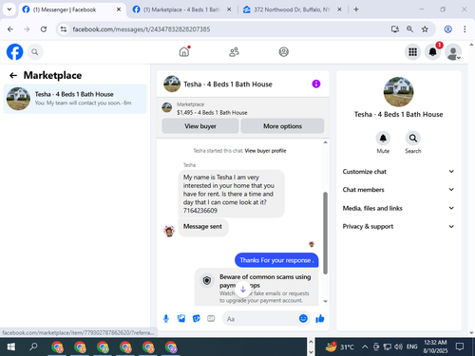
Task: Open the Facebook menu grid icon
Action: (412, 52)
